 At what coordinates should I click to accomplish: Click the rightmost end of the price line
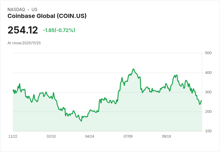201,101
